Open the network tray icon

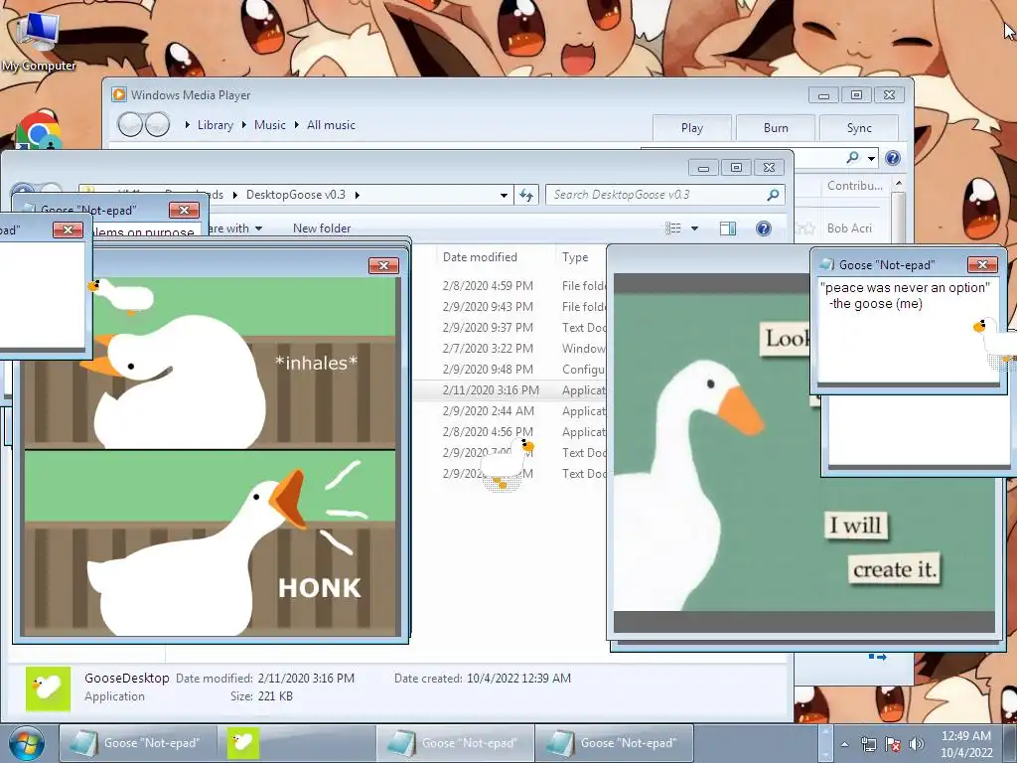(x=868, y=744)
